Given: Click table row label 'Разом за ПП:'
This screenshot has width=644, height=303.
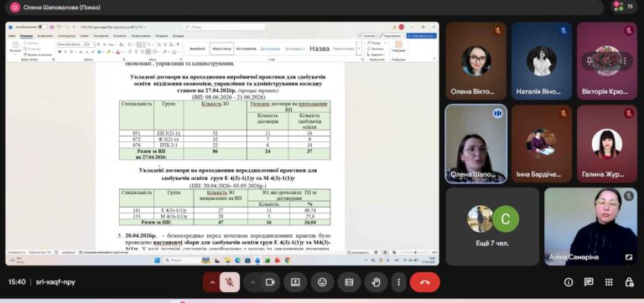Looking at the screenshot, I should [156, 222].
